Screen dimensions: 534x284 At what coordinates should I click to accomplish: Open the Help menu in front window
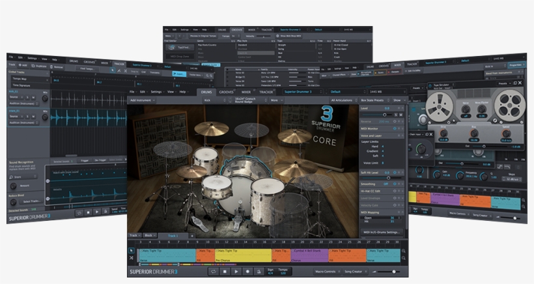coord(182,92)
